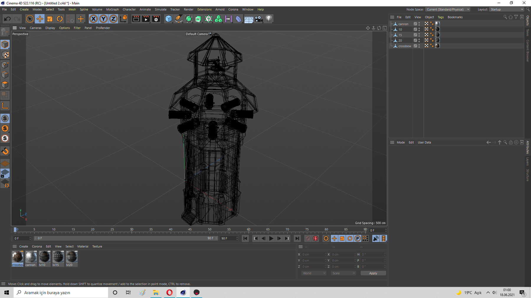Select the Move tool in top toolbar
Screen dimensions: 531x298
[x=40, y=19]
